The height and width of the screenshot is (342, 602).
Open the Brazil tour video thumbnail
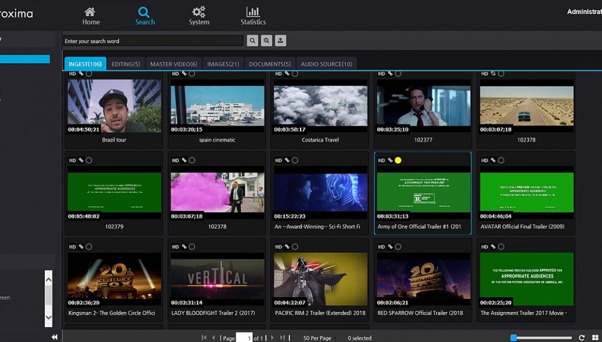click(x=114, y=106)
